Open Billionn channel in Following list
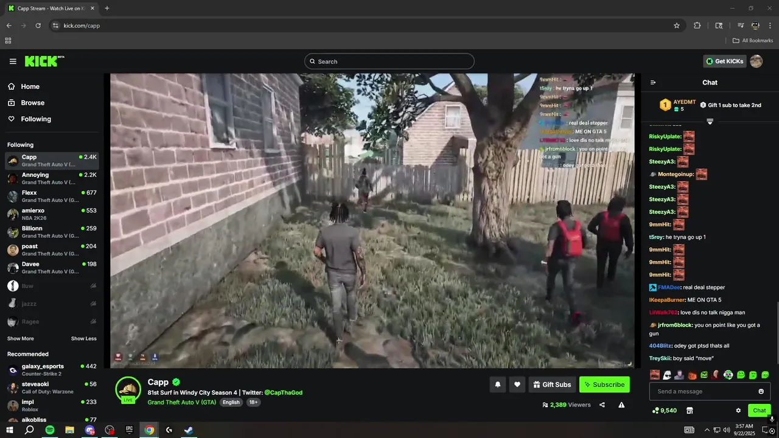 click(52, 232)
